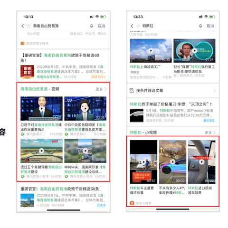Cancel the 特斯拉 search
This screenshot has height=228, width=228.
(x=210, y=26)
